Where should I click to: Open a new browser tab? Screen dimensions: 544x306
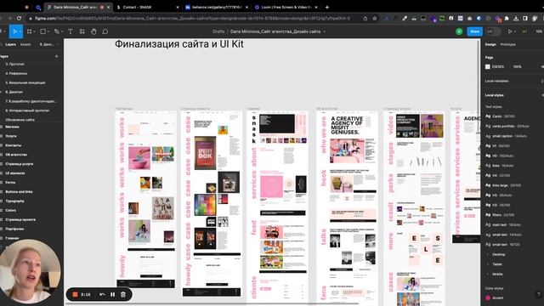(326, 7)
